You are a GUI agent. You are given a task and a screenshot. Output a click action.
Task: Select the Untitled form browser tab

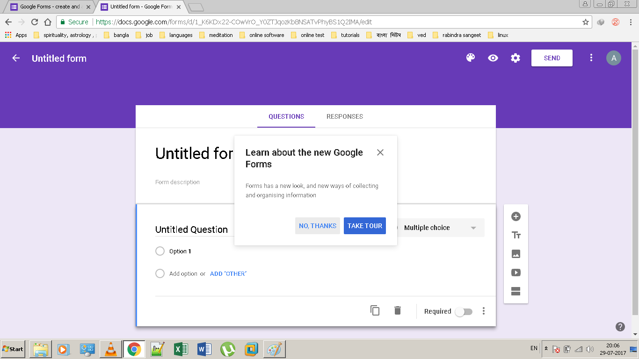pyautogui.click(x=140, y=7)
